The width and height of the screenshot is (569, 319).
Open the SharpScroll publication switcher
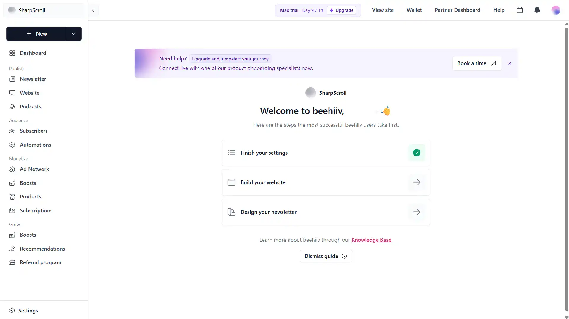click(x=44, y=10)
